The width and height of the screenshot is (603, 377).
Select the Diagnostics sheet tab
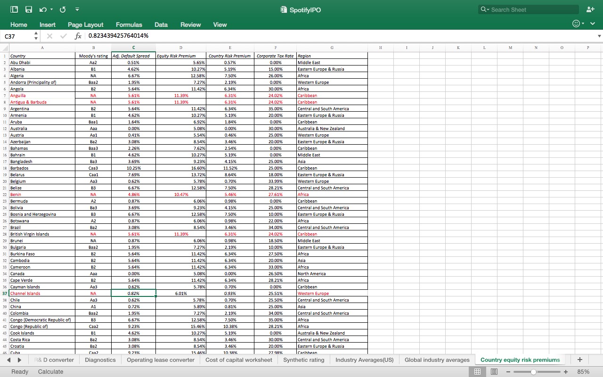click(100, 359)
